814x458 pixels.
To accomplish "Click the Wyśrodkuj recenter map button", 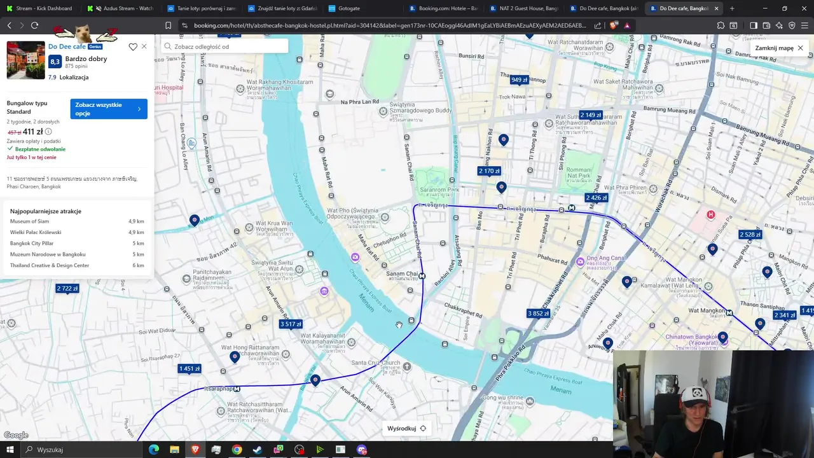I will click(x=407, y=428).
